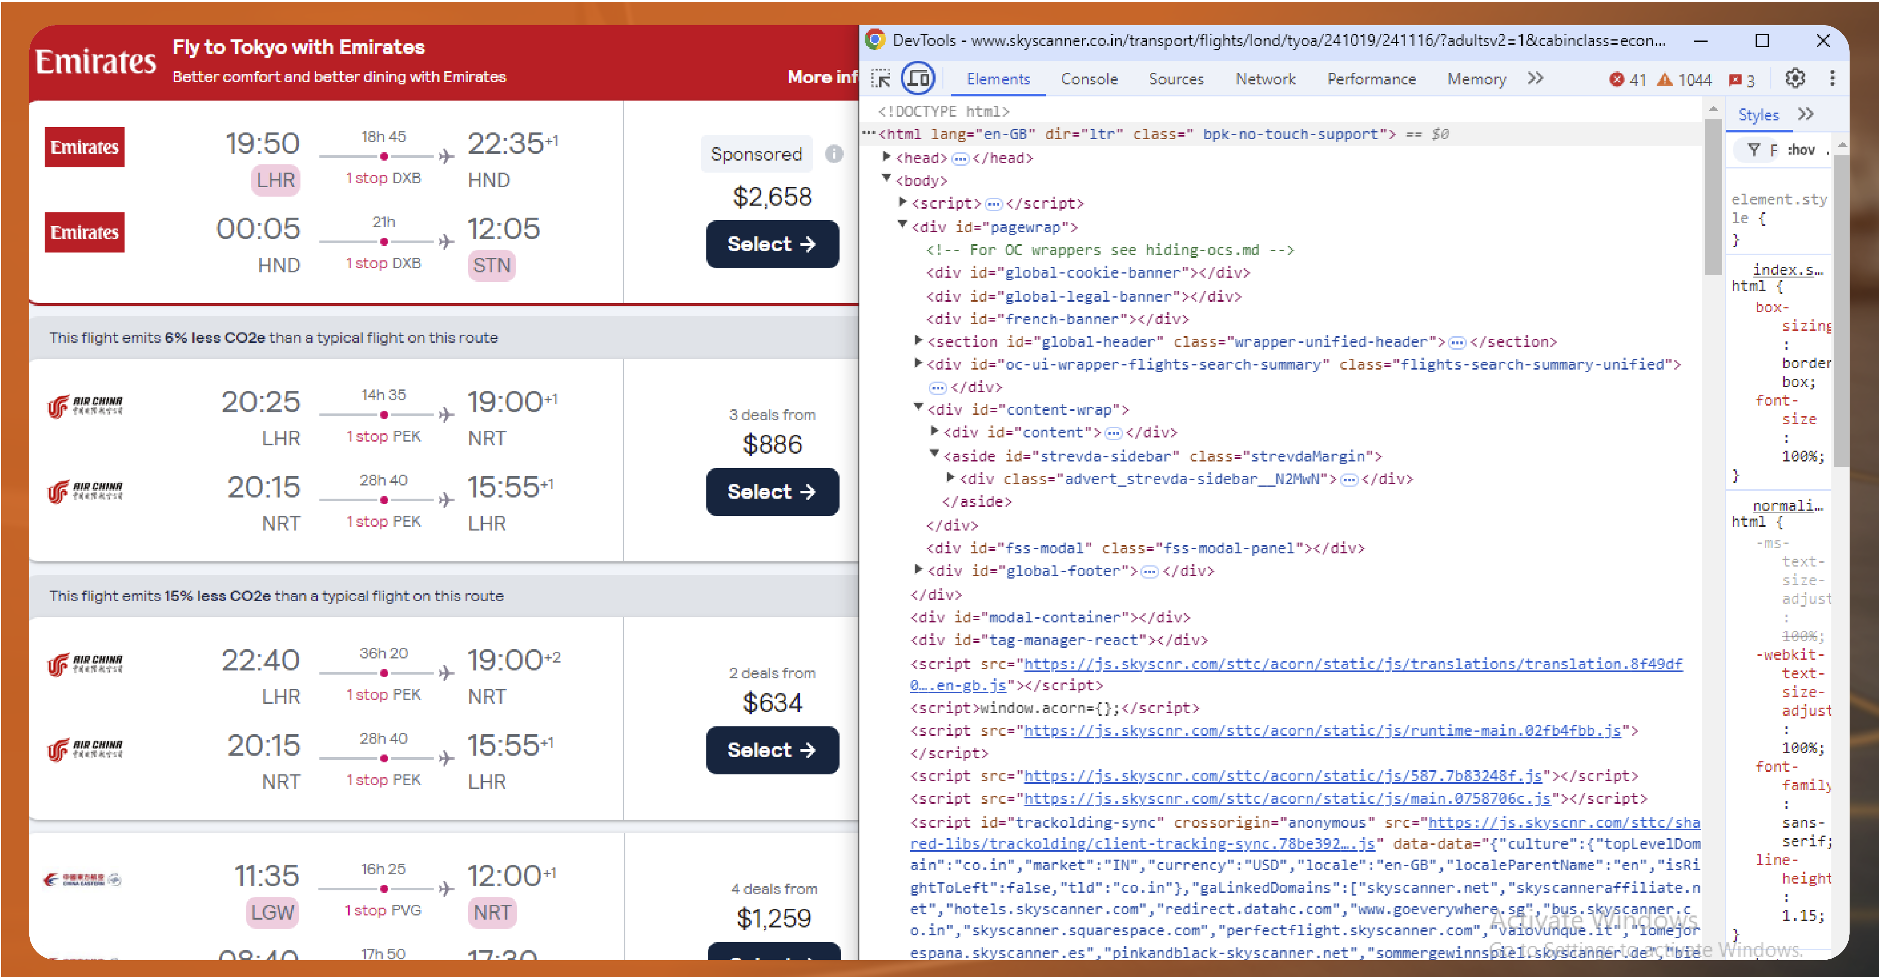Show more DevTools tabs chevron
Viewport: 1879px width, 977px height.
[x=1535, y=78]
